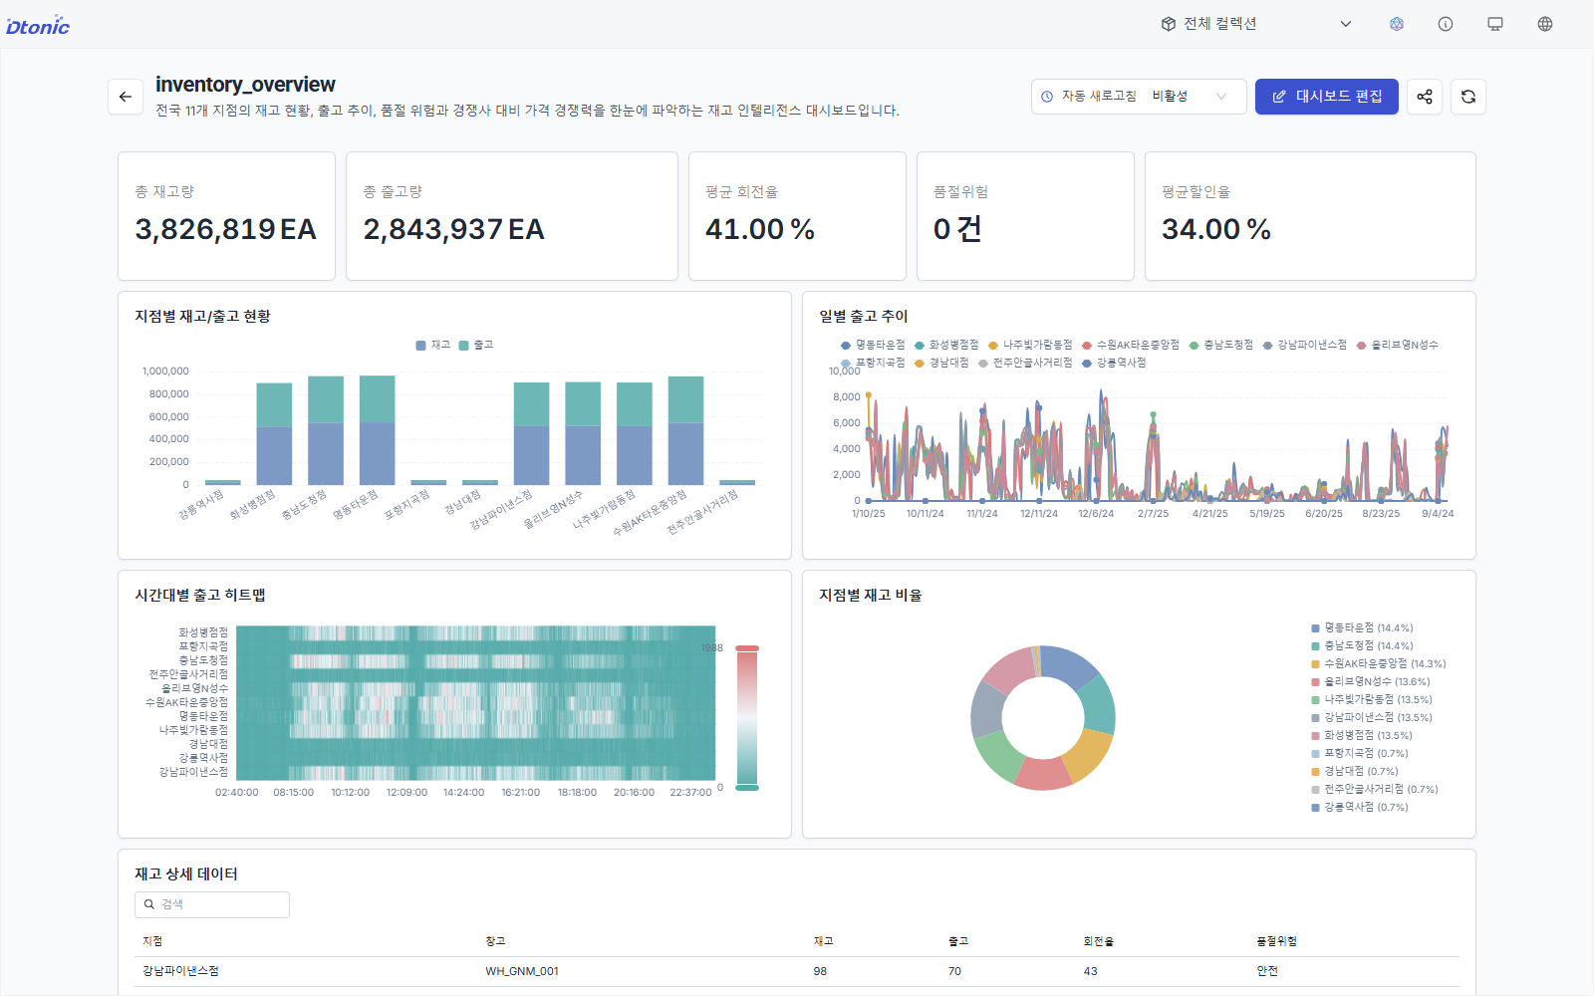Image resolution: width=1594 pixels, height=996 pixels.
Task: Toggle 명동타운점 in line chart legend
Action: pos(873,345)
